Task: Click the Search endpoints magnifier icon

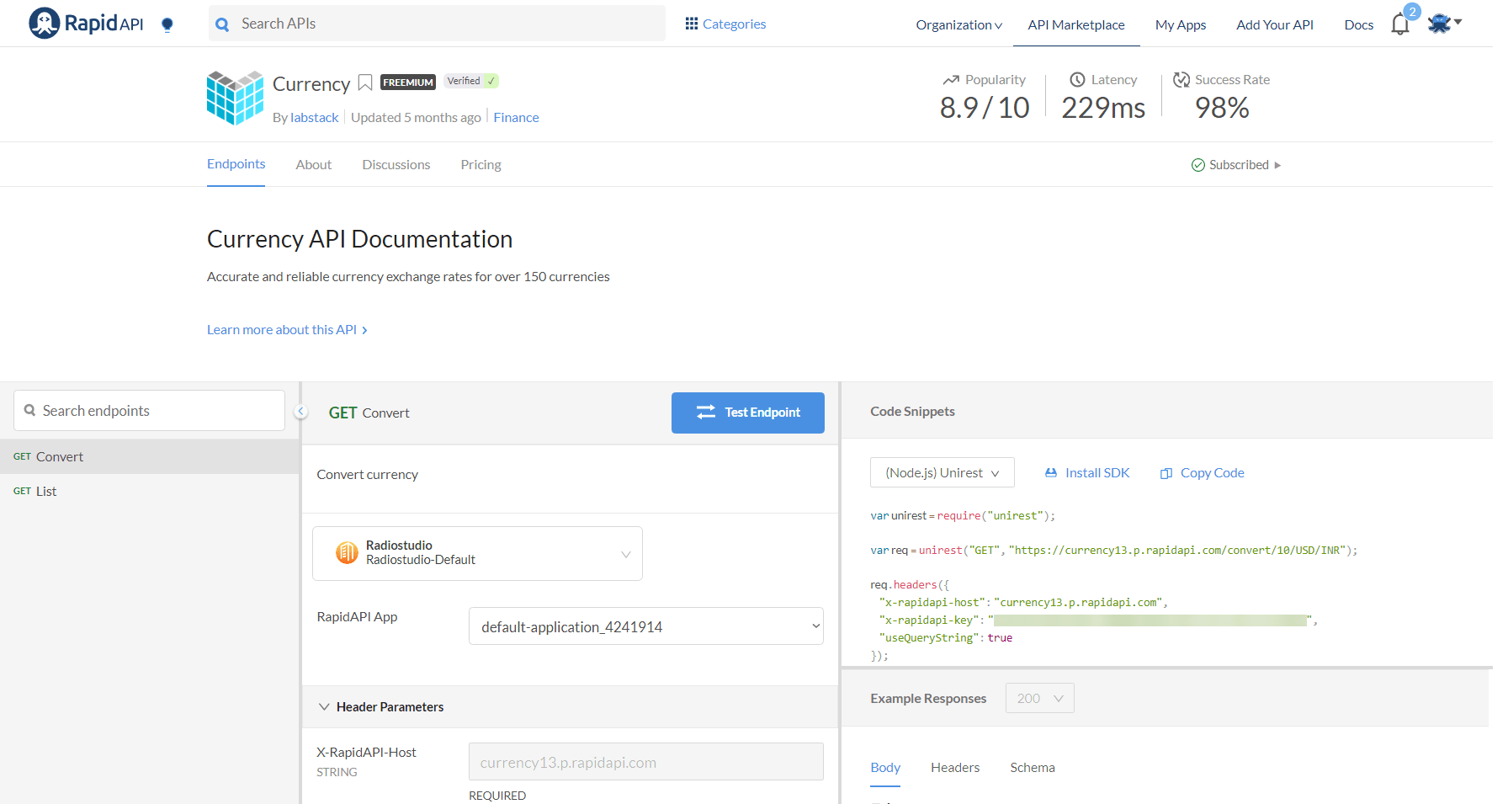Action: pos(30,410)
